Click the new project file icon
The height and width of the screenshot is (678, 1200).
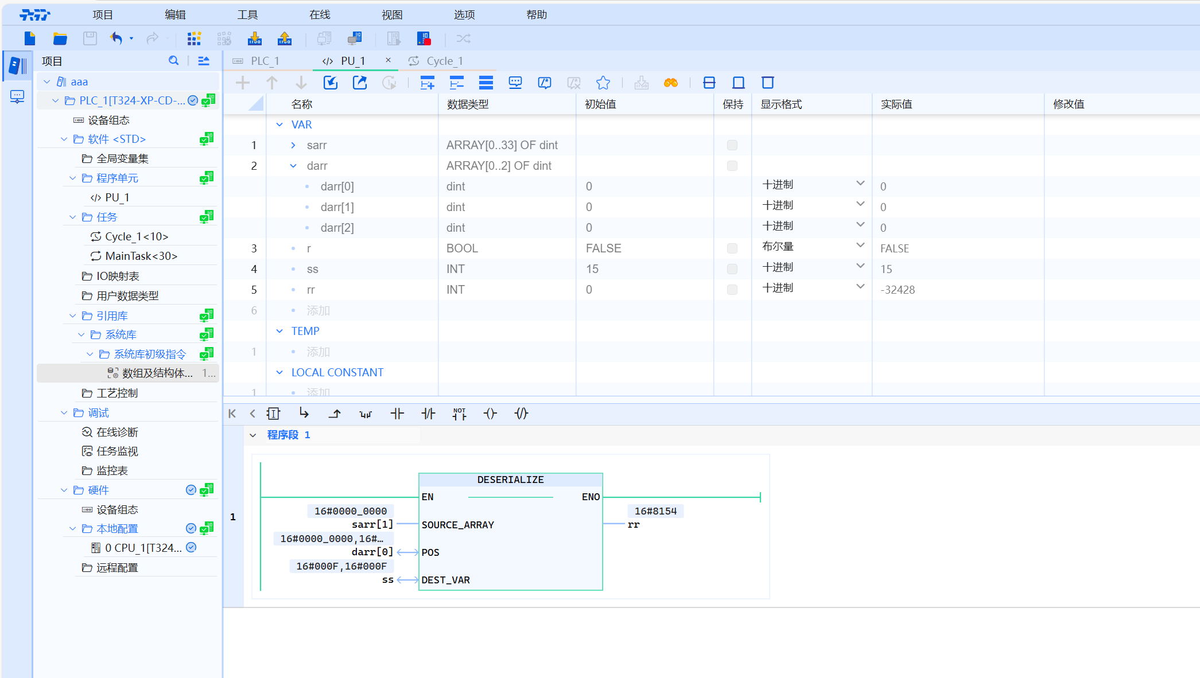tap(30, 38)
